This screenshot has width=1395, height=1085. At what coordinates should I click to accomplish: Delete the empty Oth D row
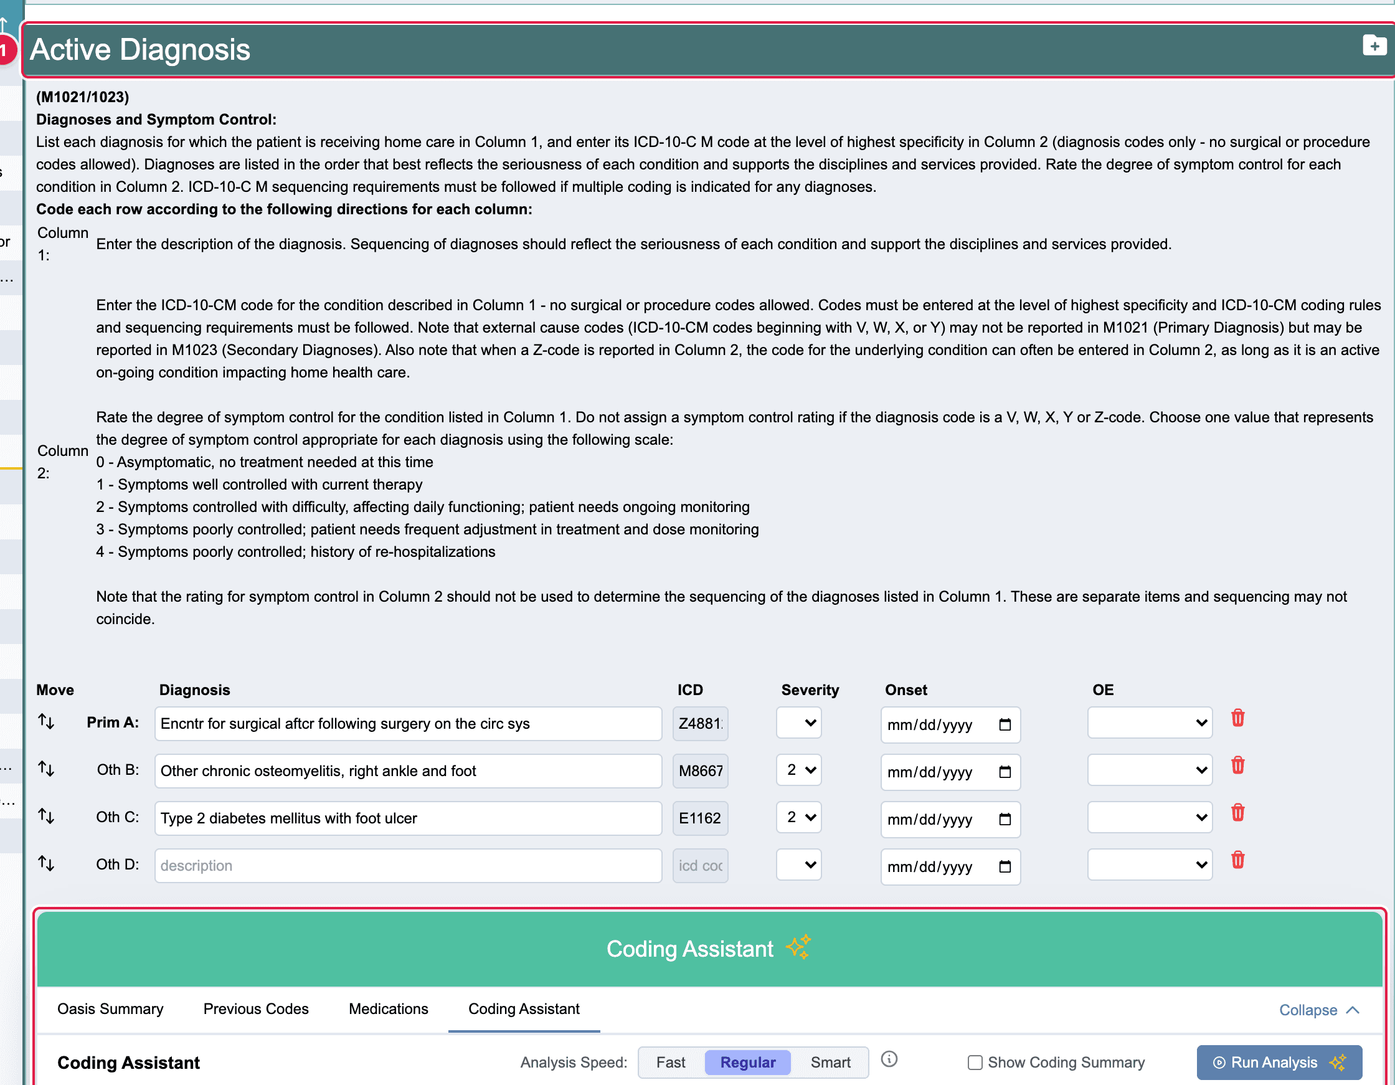pos(1238,860)
